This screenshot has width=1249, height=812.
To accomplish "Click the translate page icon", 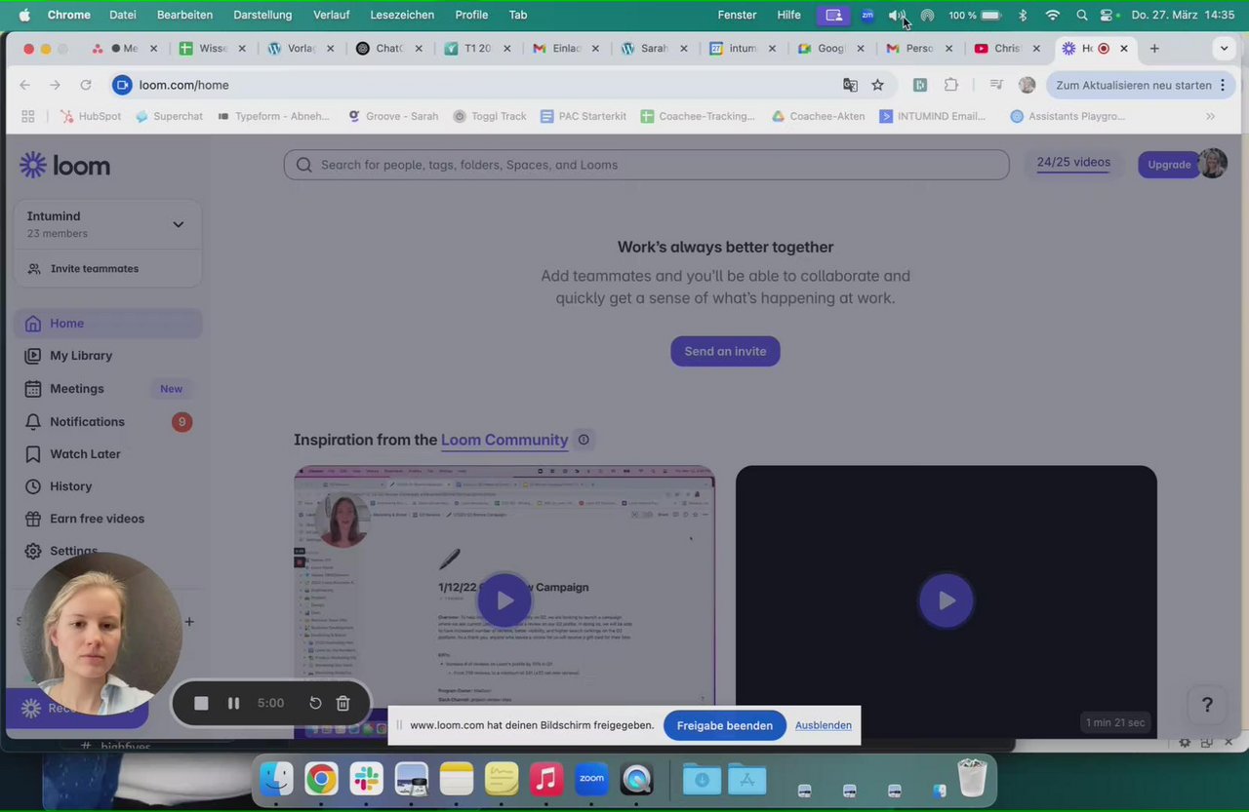I will pyautogui.click(x=850, y=85).
